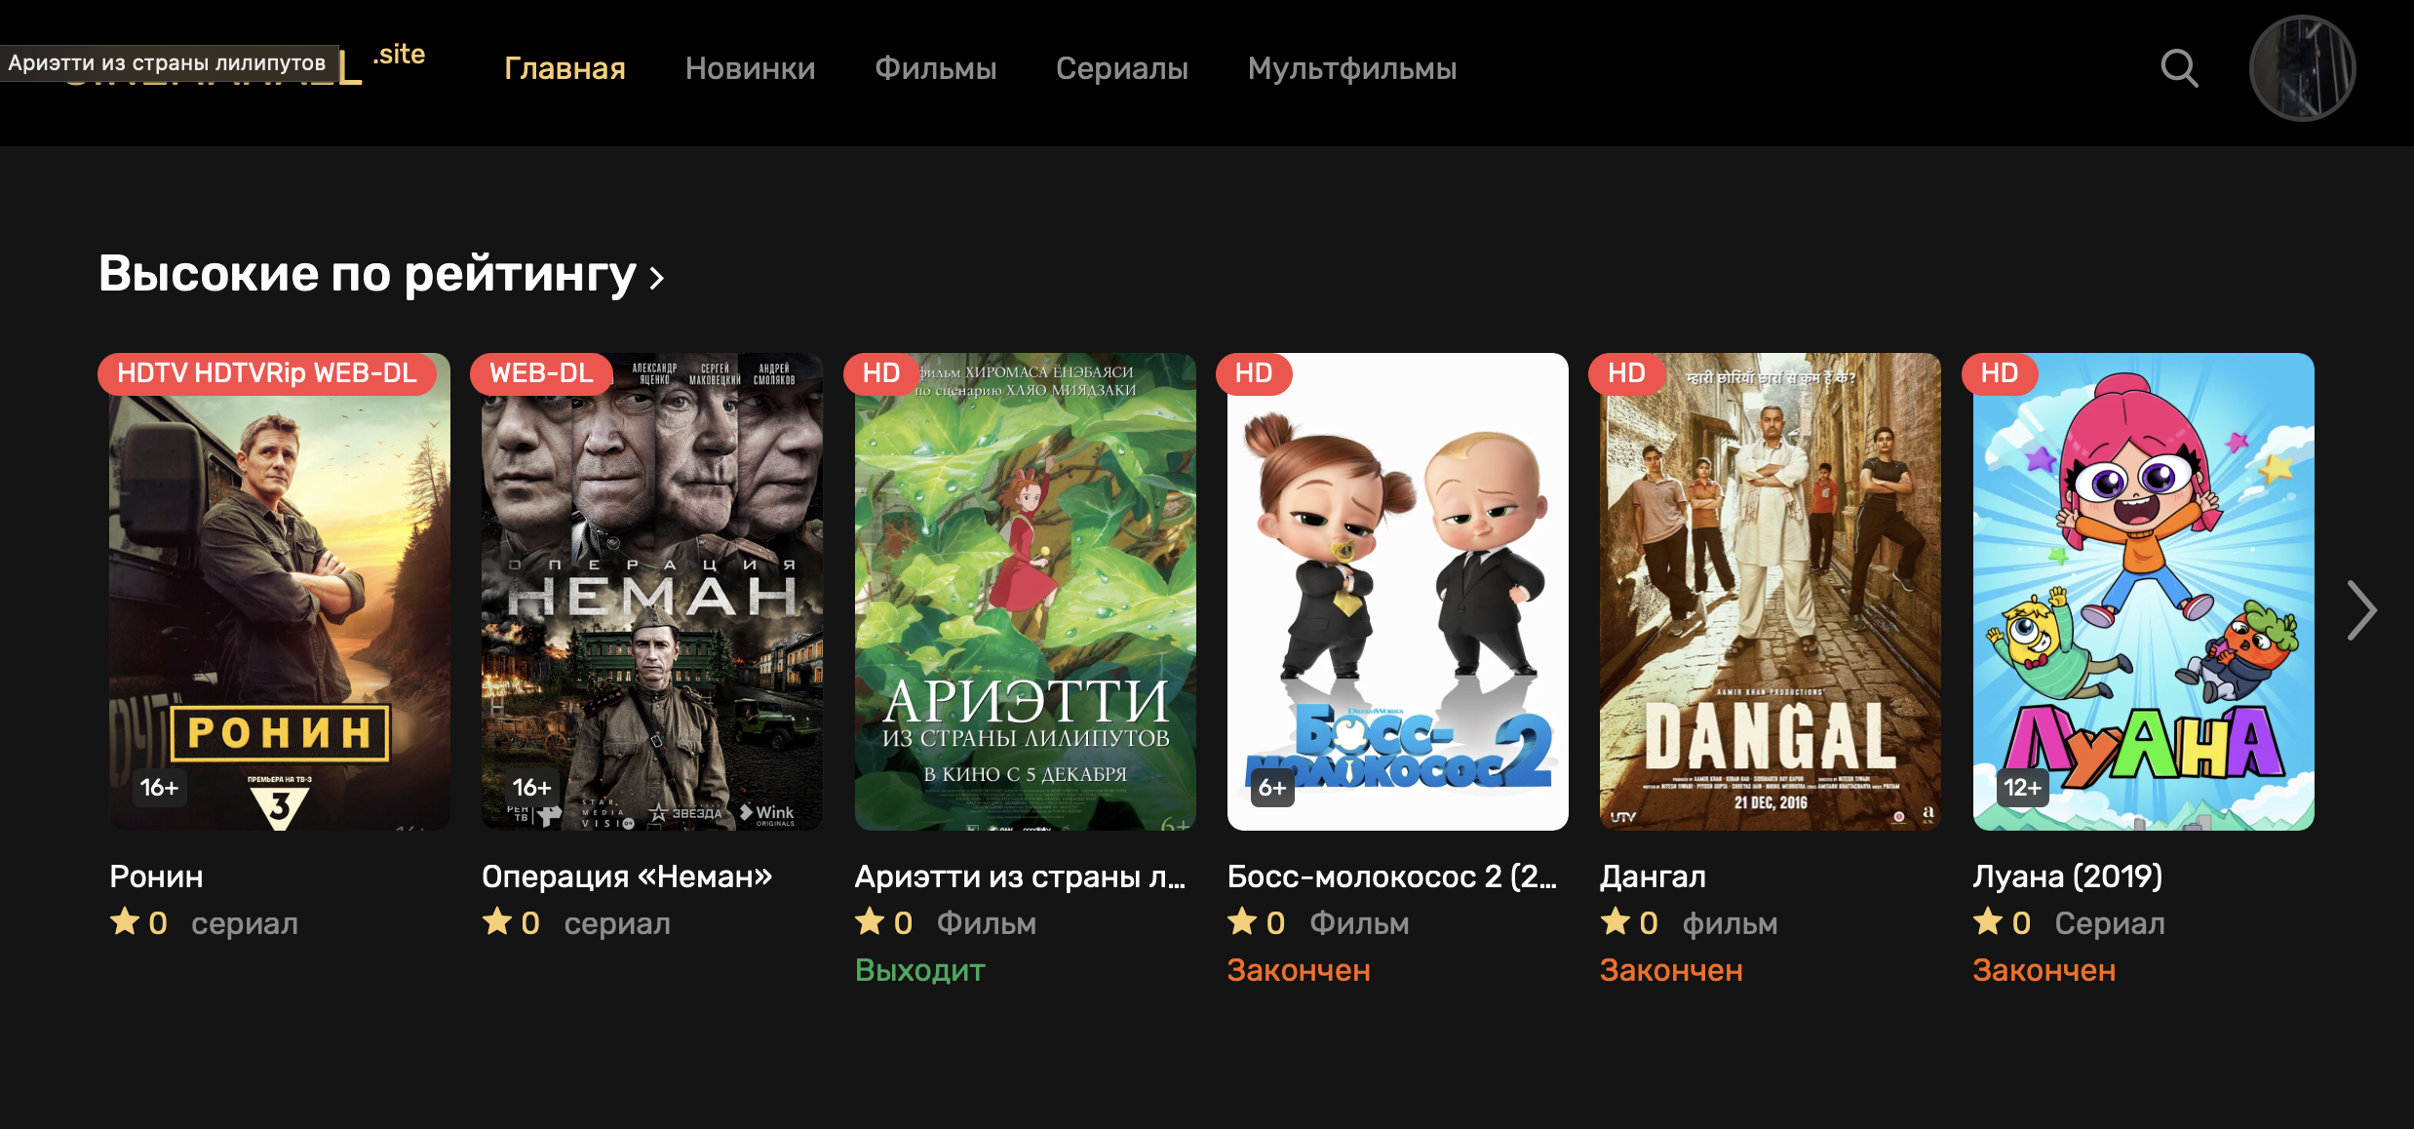Open the Сериалы section
The height and width of the screenshot is (1129, 2414).
[x=1122, y=68]
